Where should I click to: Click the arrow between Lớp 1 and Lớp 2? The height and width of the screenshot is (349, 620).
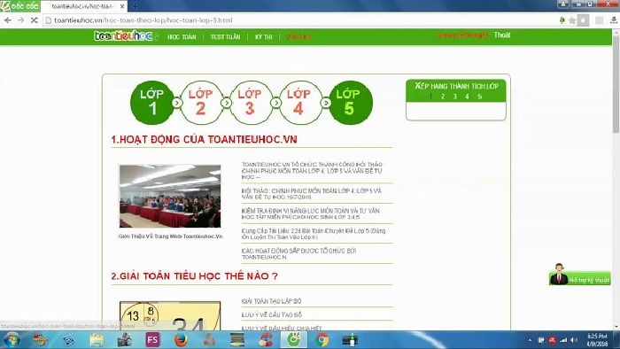pyautogui.click(x=177, y=103)
